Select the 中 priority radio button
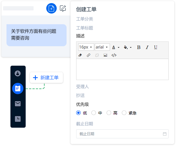 point(94,113)
